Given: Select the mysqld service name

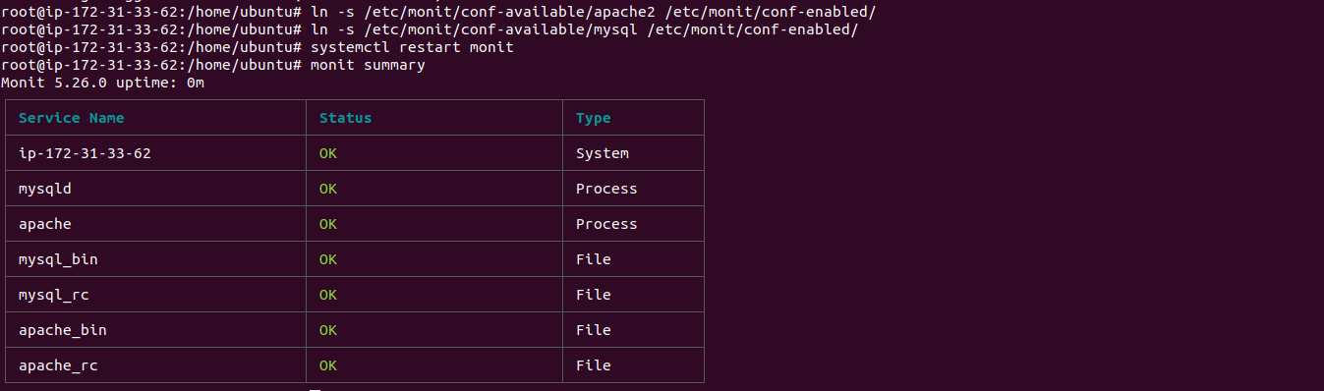Looking at the screenshot, I should [x=45, y=189].
